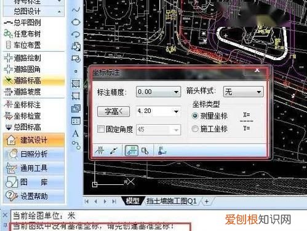
Task: Expand the 日照分析 menu section
Action: point(34,154)
